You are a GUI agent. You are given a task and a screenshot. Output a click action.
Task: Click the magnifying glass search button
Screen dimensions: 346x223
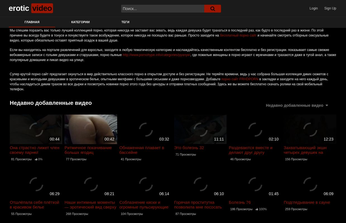(212, 9)
